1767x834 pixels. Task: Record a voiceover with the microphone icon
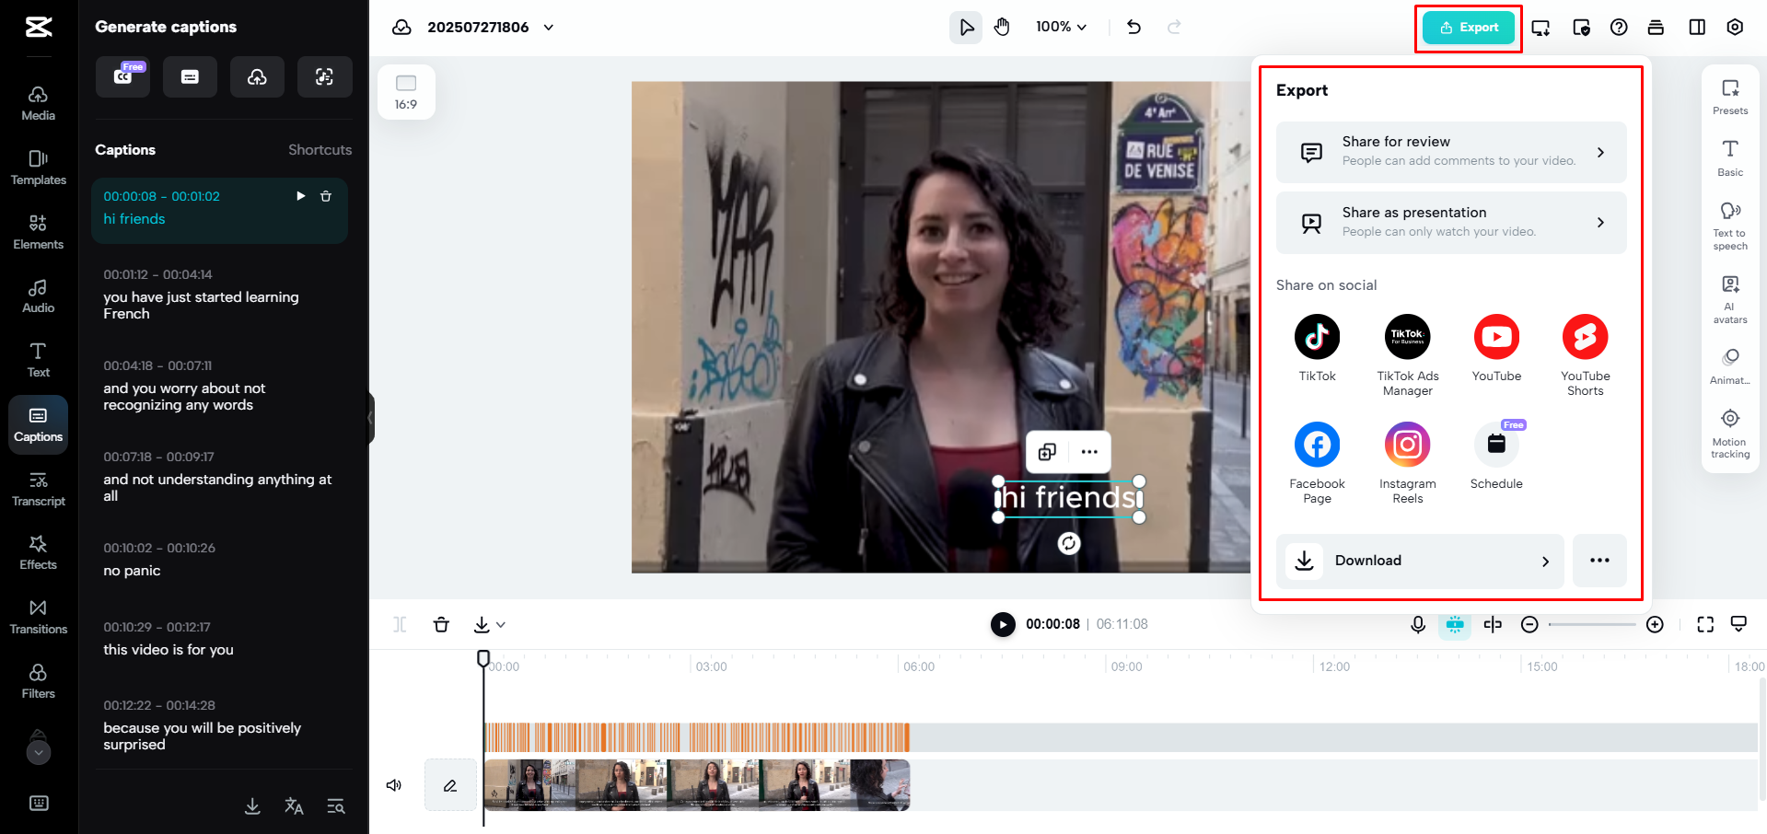1417,624
